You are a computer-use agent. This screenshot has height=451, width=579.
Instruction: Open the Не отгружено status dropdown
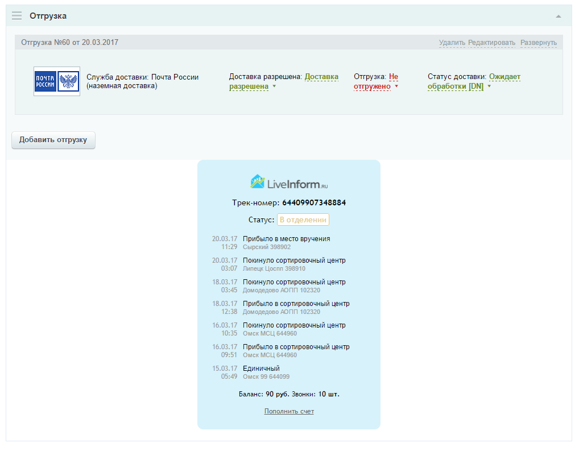point(376,81)
